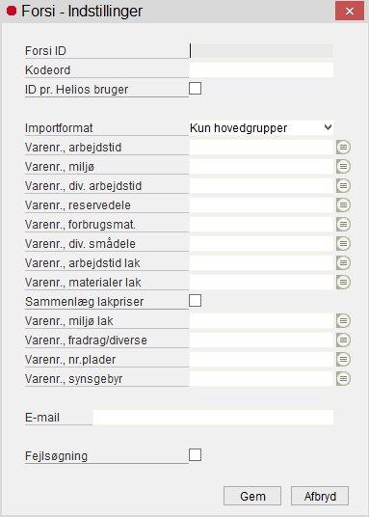Open lookup for Varenr., nr.plader
Viewport: 369px width, 517px height.
(x=343, y=360)
